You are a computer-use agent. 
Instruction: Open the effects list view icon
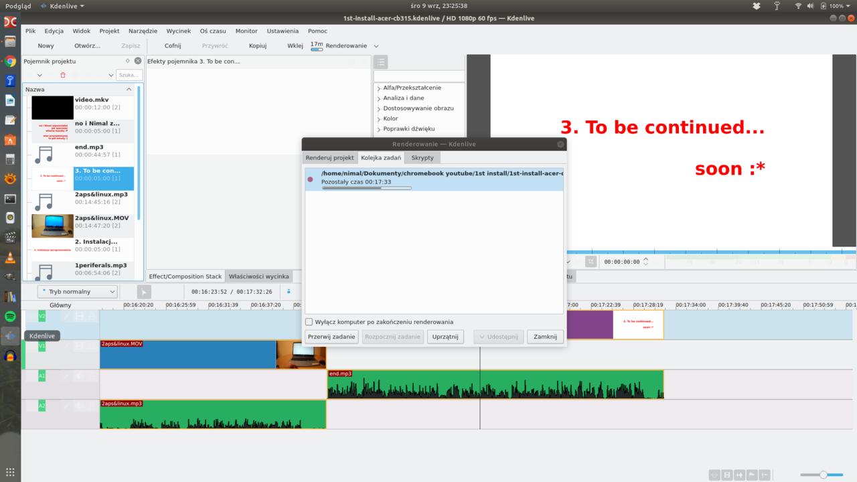pyautogui.click(x=381, y=62)
